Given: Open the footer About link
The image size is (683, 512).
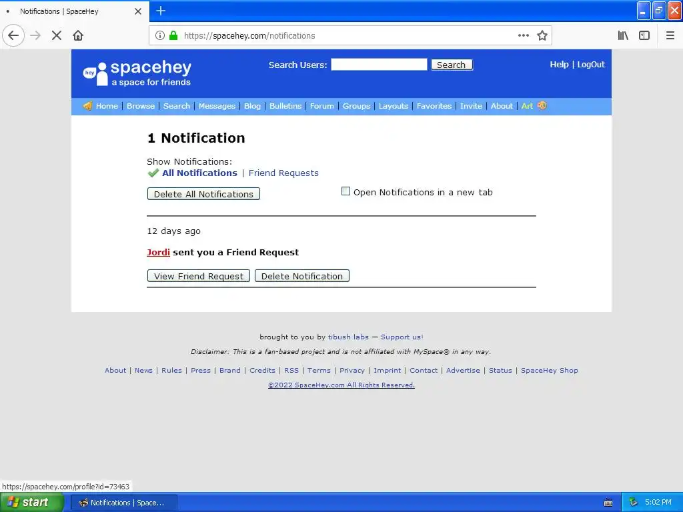Looking at the screenshot, I should tap(115, 371).
